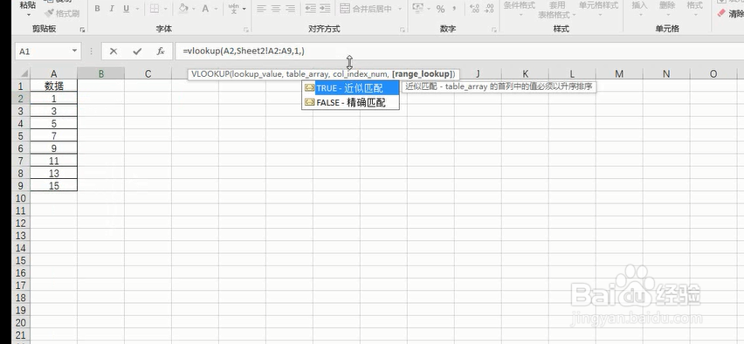Choose FALSE - 精确匹配 from autocomplete list
Image resolution: width=744 pixels, height=344 pixels.
[x=350, y=102]
